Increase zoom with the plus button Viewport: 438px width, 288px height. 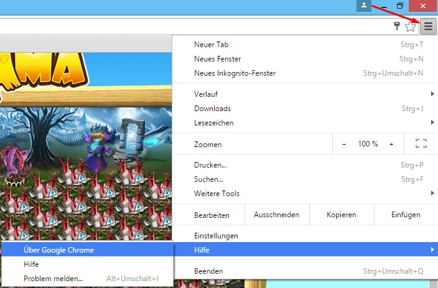tap(391, 144)
